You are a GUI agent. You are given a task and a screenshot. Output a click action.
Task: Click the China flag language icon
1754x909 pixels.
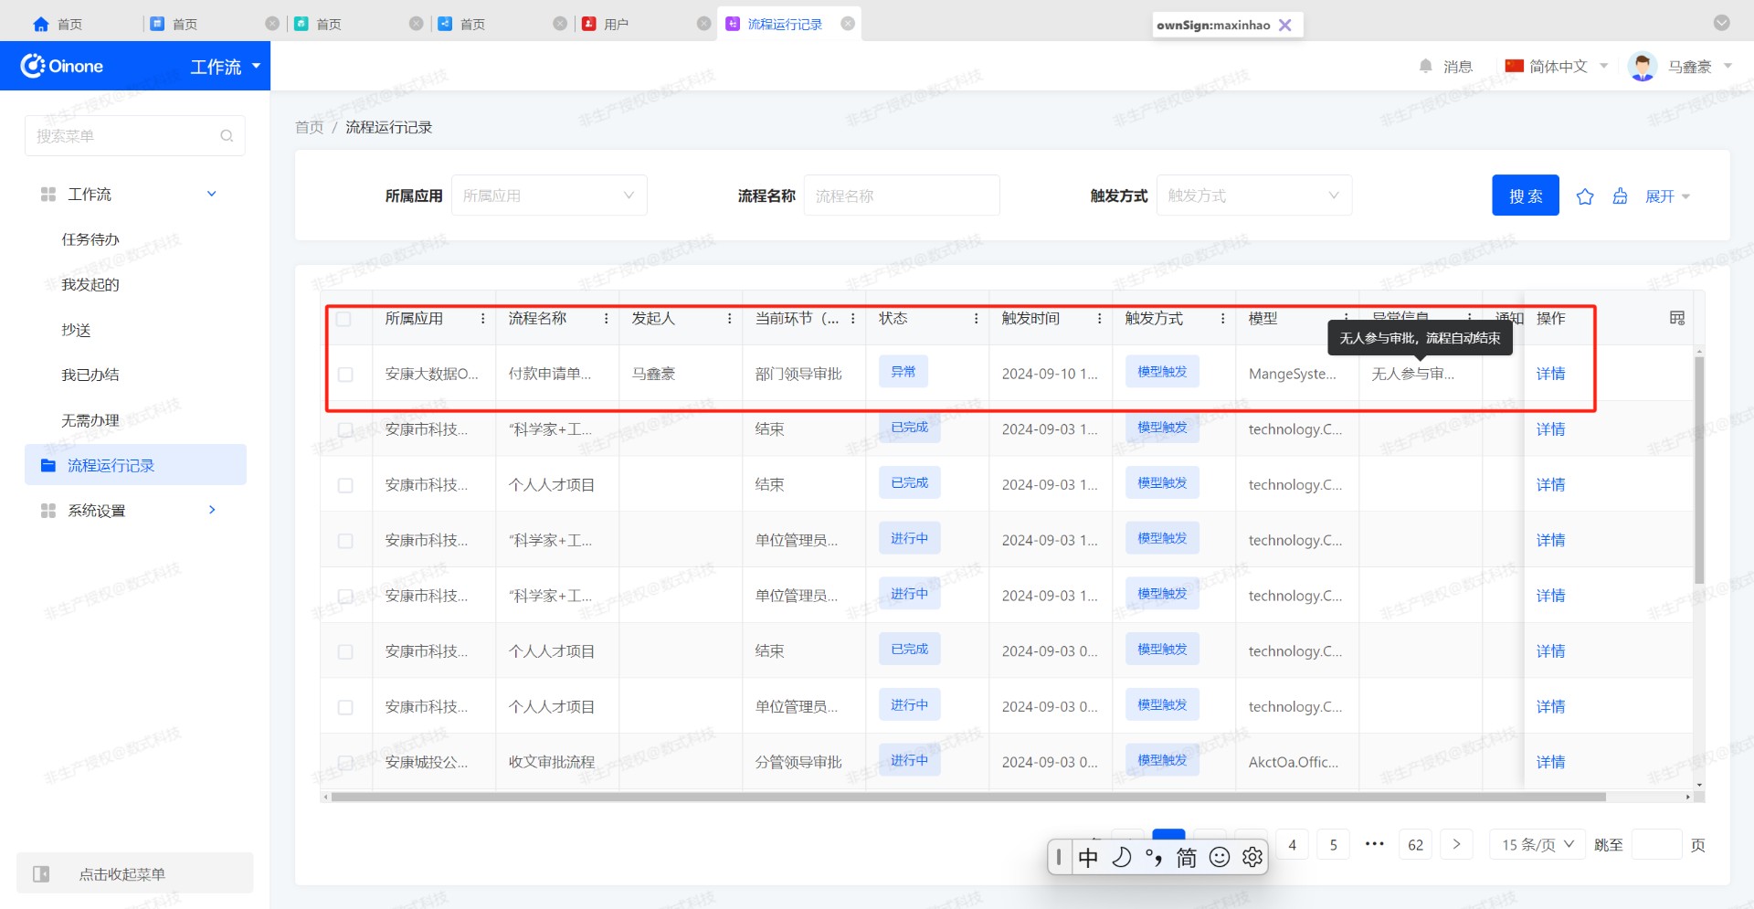(1515, 66)
